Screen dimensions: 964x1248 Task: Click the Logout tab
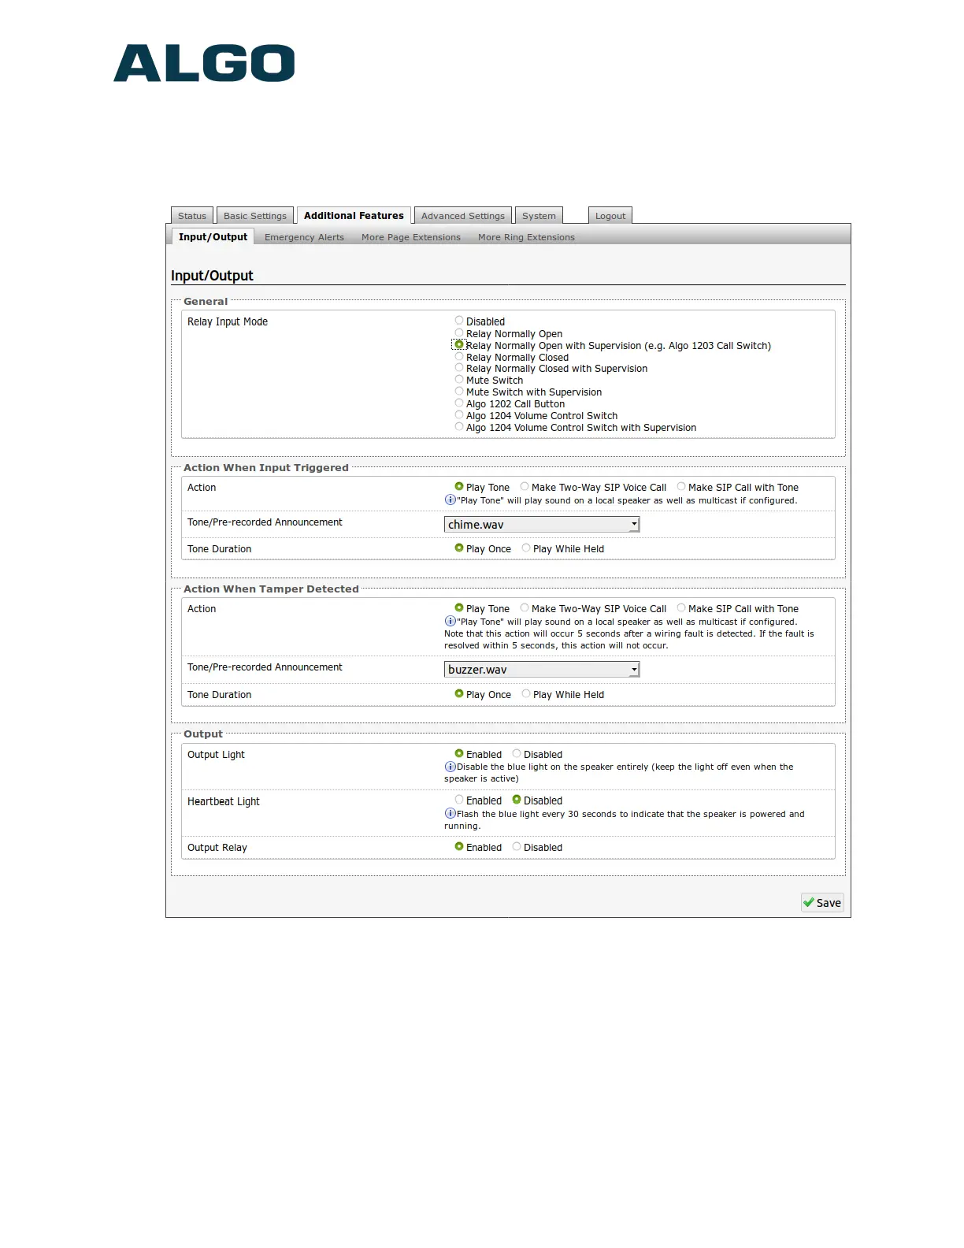click(610, 215)
